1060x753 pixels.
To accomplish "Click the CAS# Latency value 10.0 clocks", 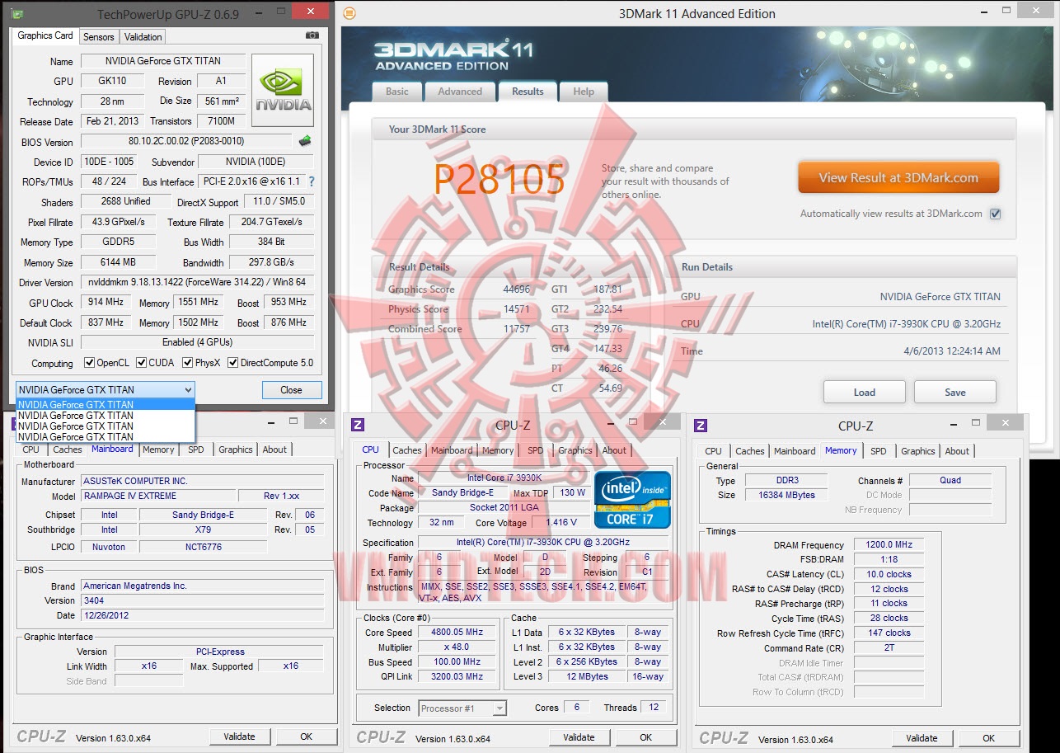I will 889,574.
